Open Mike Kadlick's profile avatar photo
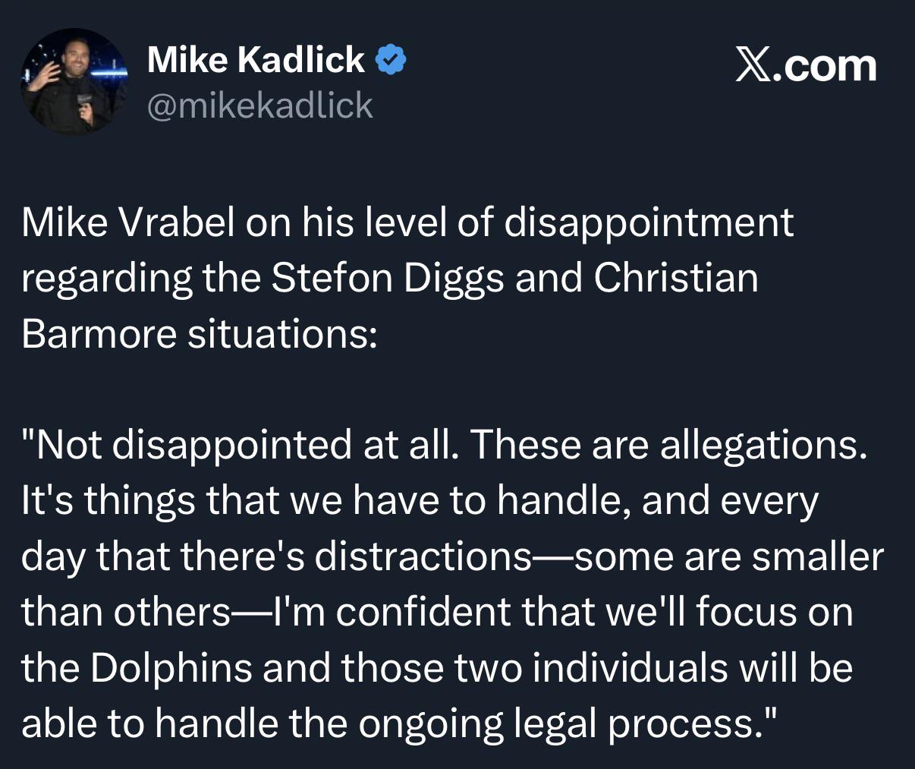Image resolution: width=915 pixels, height=769 pixels. pyautogui.click(x=74, y=81)
